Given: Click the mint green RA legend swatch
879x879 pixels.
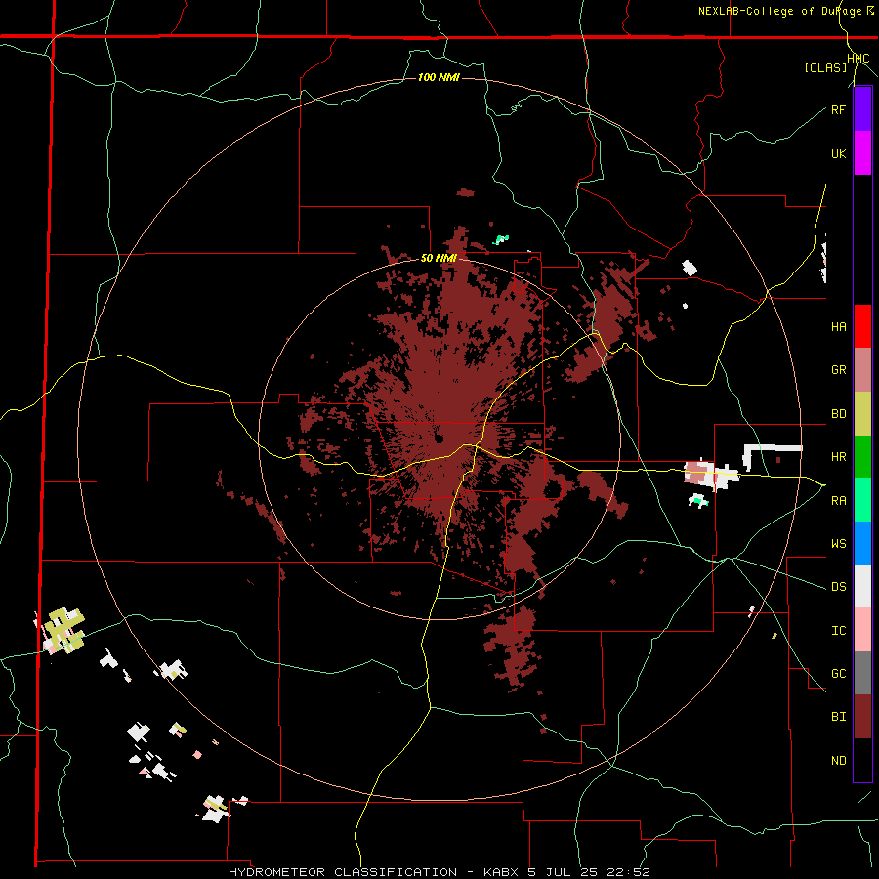Looking at the screenshot, I should click(x=862, y=500).
